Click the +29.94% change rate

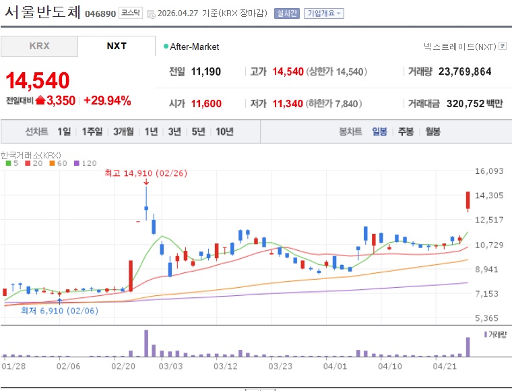pos(107,100)
